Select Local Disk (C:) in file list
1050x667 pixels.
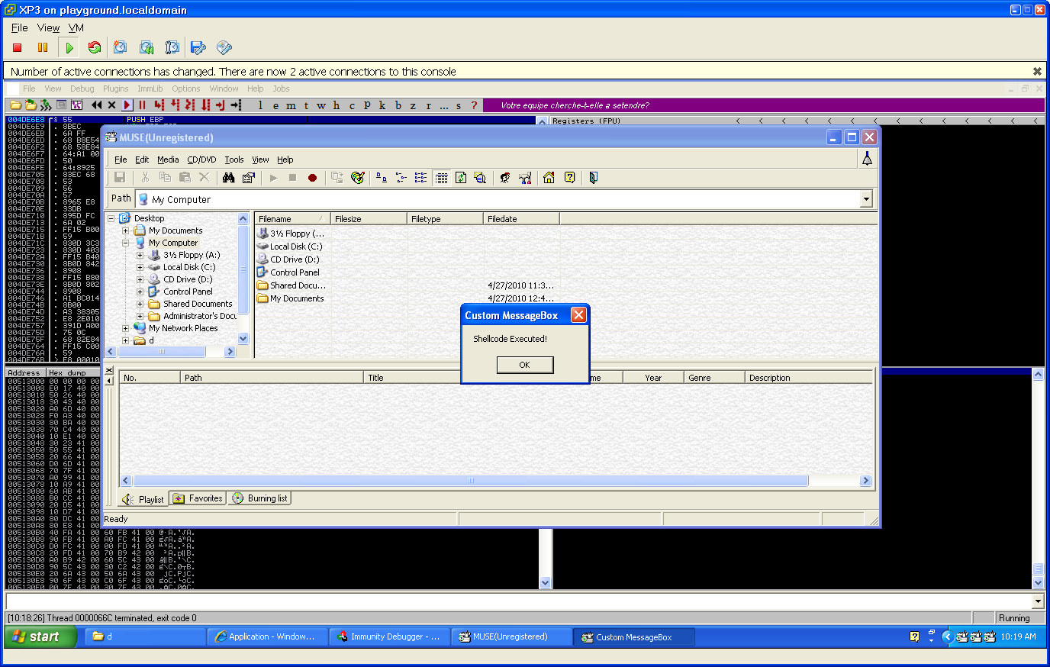coord(296,246)
